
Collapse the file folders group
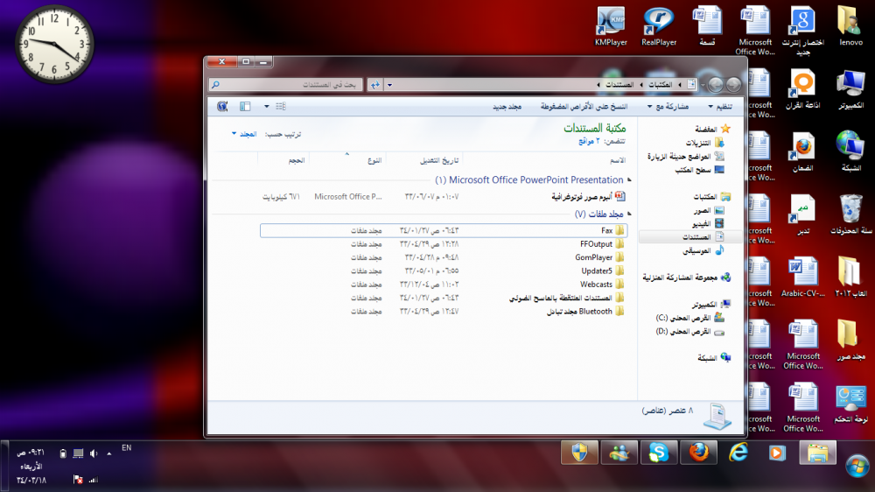click(629, 214)
